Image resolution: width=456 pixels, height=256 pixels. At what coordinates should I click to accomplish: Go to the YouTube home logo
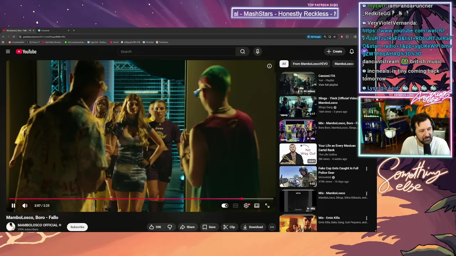point(26,52)
